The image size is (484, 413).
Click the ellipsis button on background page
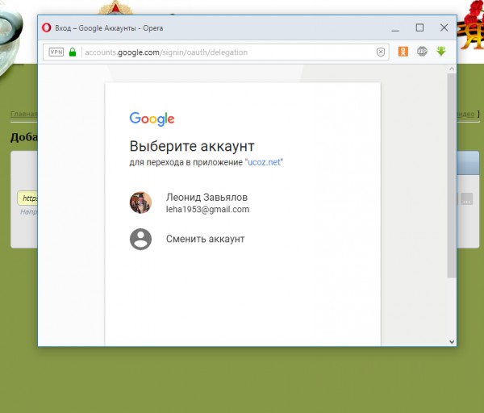coord(467,199)
